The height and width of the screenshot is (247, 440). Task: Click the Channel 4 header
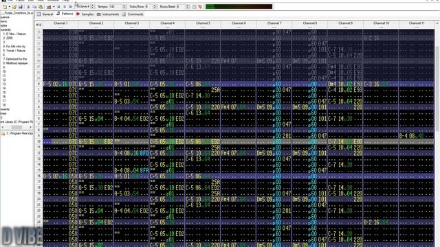168,25
